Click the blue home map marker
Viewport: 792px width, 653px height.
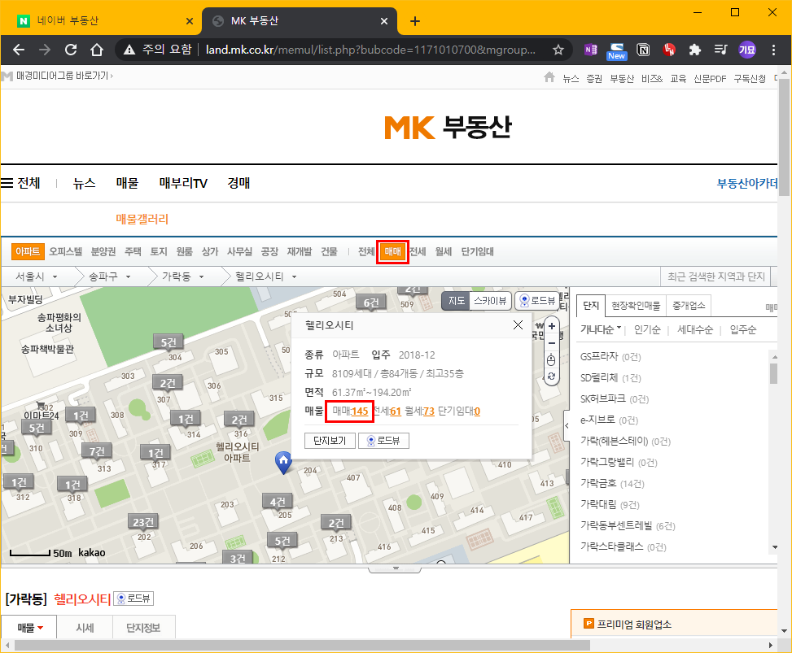[283, 462]
